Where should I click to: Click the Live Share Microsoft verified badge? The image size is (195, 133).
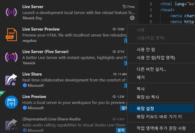click(25, 86)
